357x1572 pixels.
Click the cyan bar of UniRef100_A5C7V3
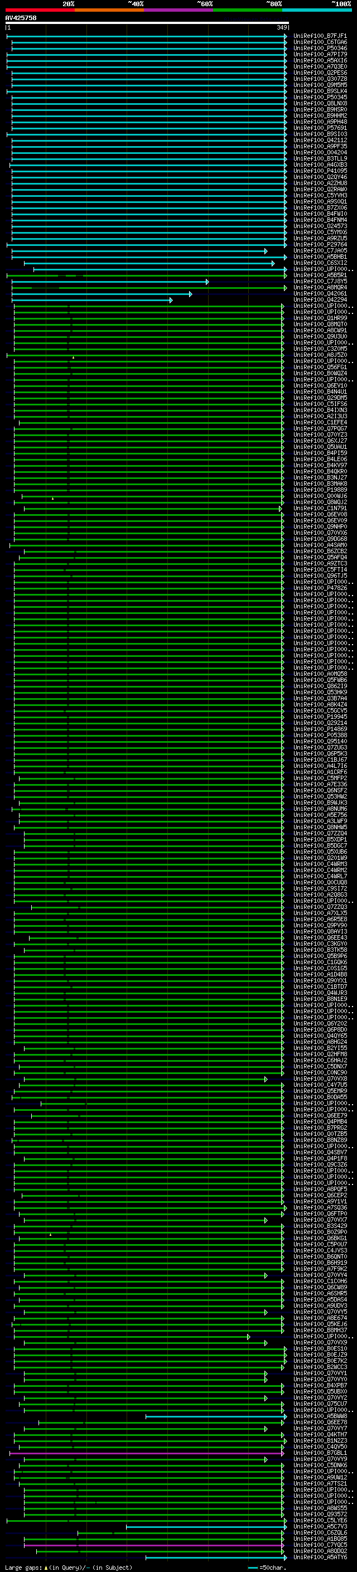click(x=206, y=1527)
